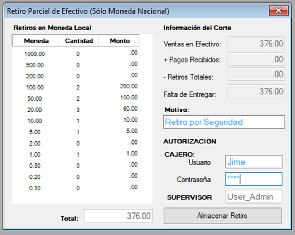This screenshot has height=235, width=295.
Task: Focus the Usuario input field
Action: 253,162
